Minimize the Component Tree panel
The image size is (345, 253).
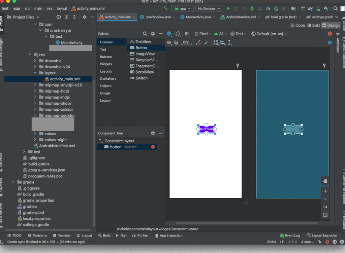tap(161, 133)
